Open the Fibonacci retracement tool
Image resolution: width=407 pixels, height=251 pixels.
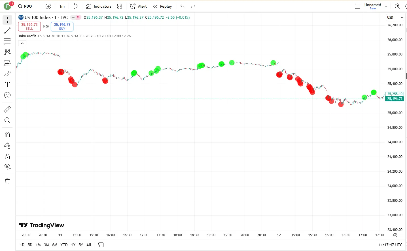click(x=7, y=41)
